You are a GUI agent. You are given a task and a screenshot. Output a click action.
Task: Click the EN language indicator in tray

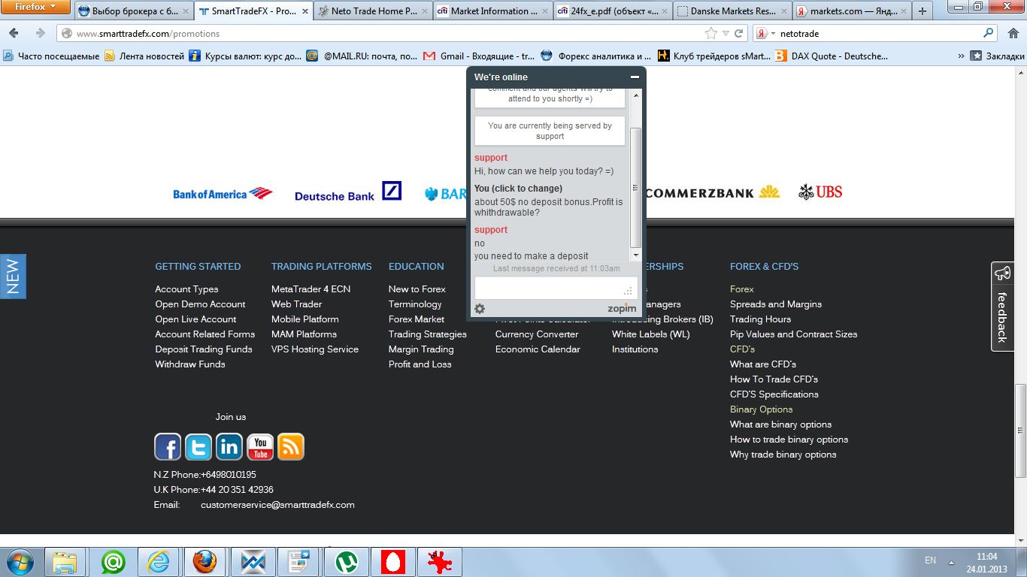pyautogui.click(x=930, y=560)
